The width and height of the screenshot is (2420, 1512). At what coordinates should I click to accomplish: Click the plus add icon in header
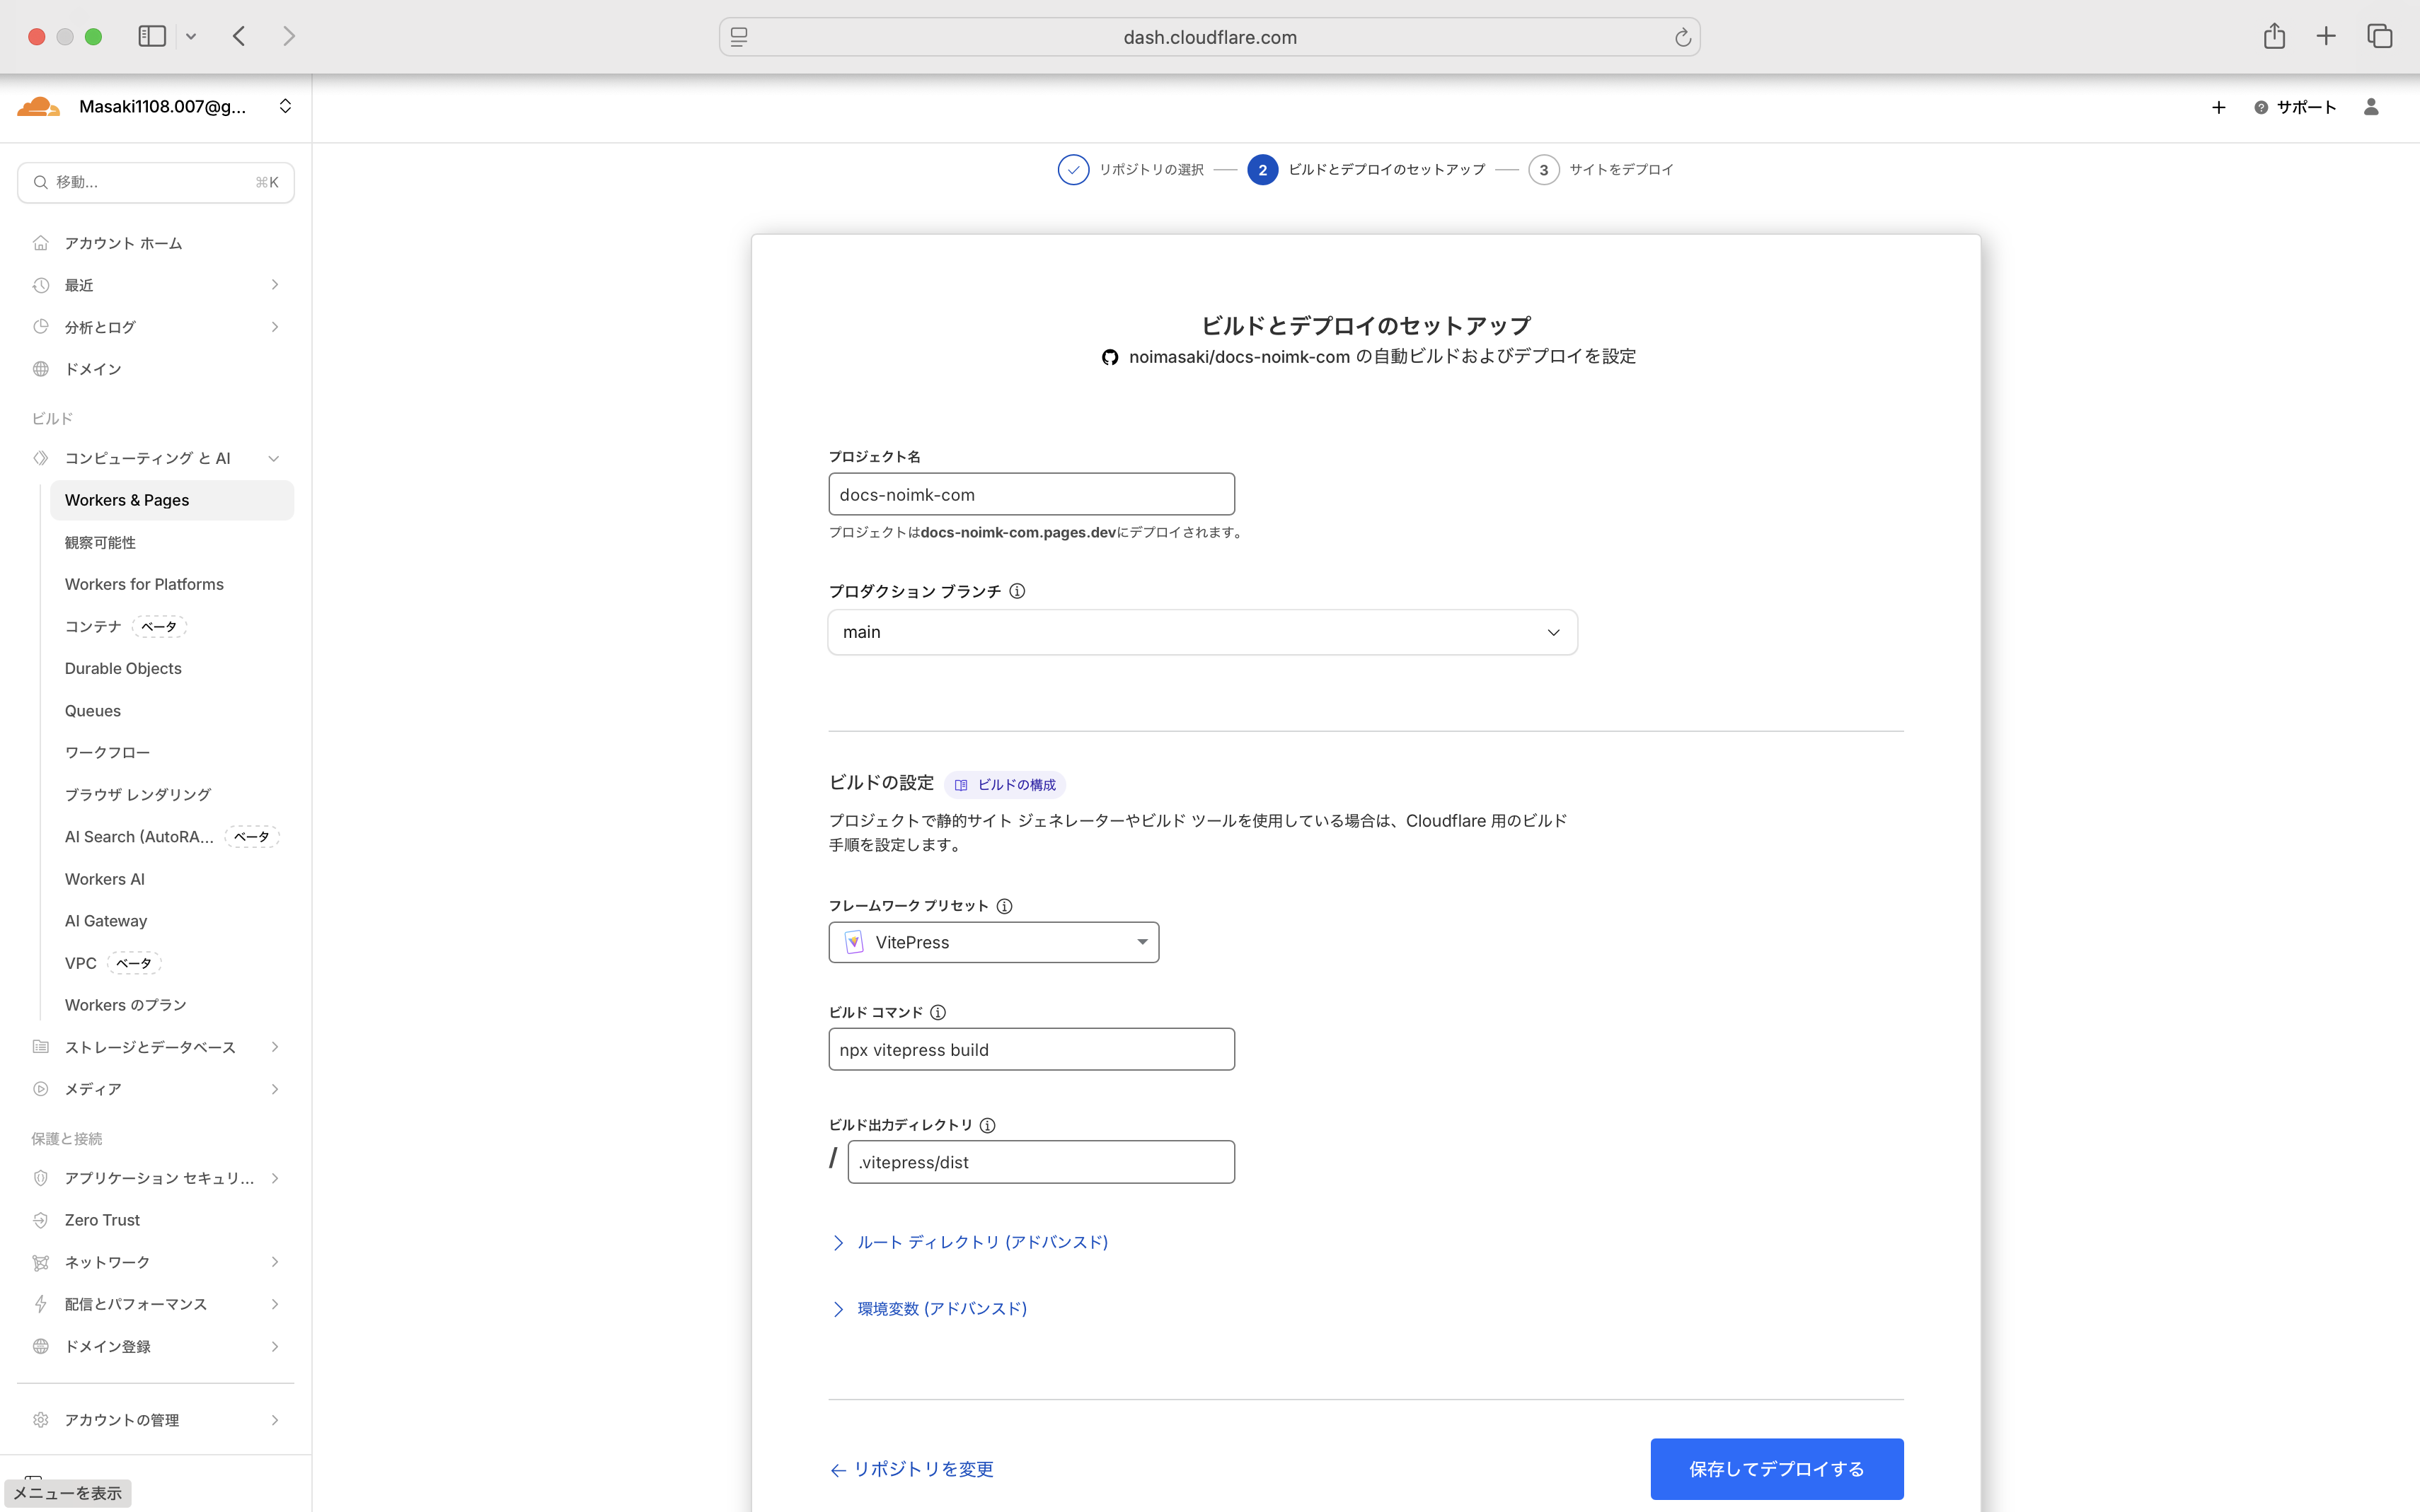[2218, 107]
